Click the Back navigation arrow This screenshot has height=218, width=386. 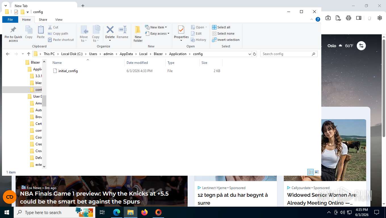(x=8, y=54)
